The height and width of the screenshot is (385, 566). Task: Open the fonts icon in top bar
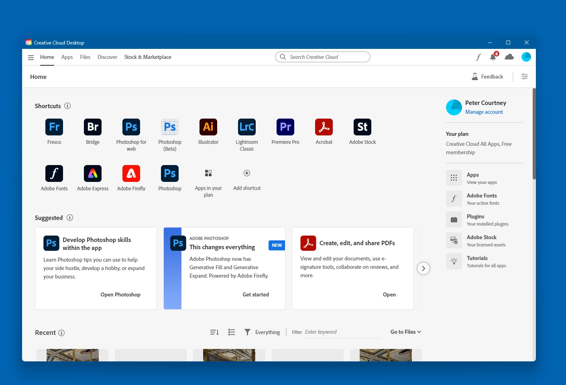pyautogui.click(x=478, y=57)
